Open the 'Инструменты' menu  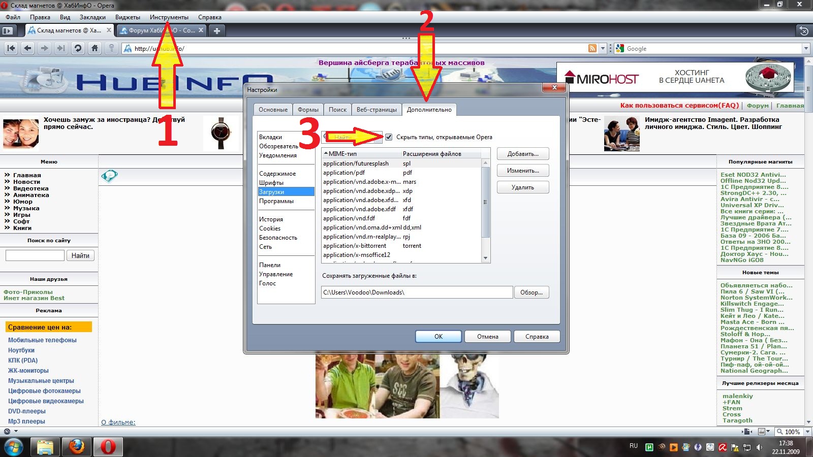[169, 17]
